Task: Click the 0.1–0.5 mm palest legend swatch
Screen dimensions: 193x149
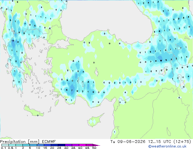Action: [x=5, y=145]
